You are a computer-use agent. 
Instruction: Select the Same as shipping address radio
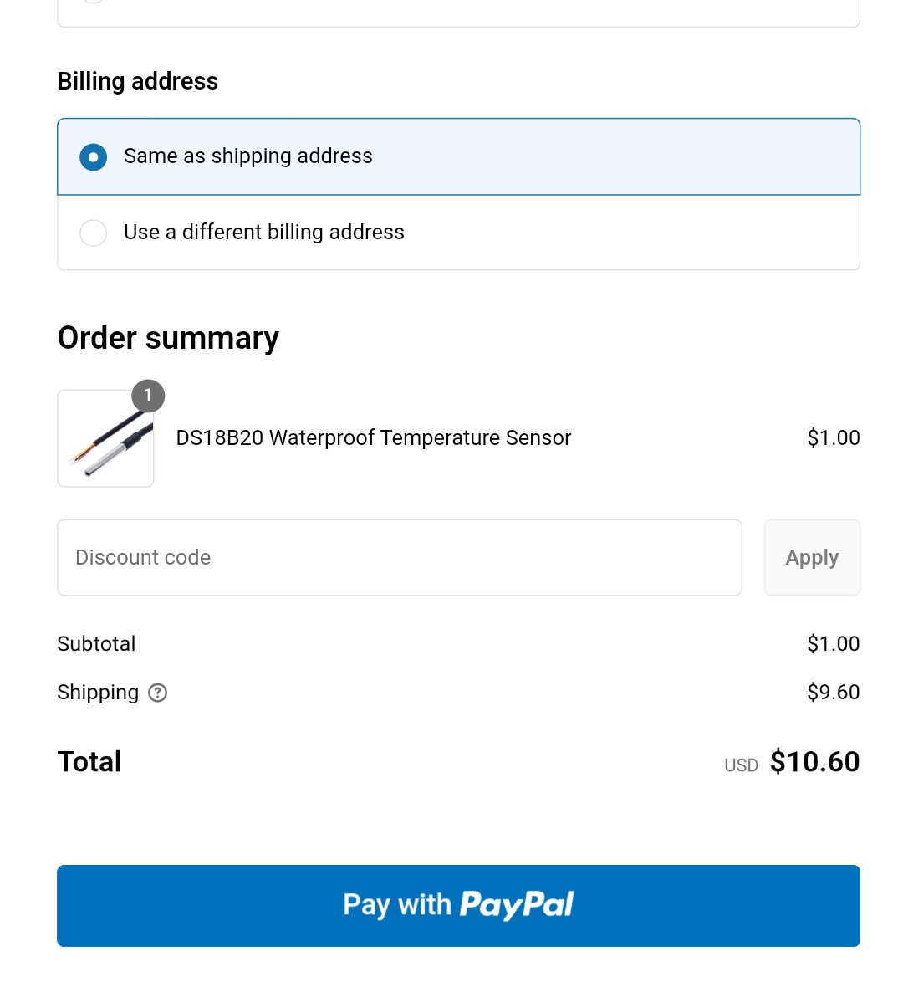(94, 157)
